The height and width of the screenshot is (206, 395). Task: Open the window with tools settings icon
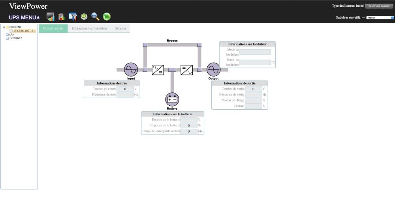click(x=73, y=17)
